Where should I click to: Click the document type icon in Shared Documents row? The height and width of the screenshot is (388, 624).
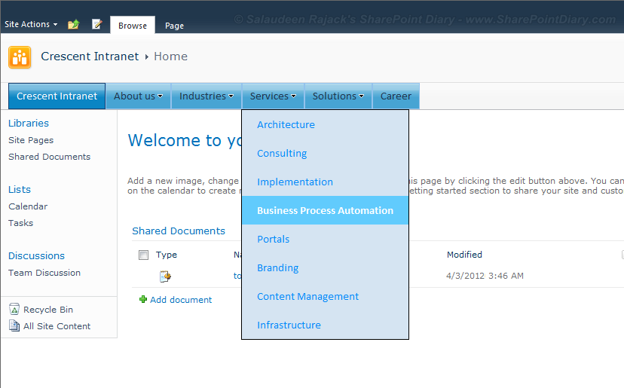coord(165,276)
